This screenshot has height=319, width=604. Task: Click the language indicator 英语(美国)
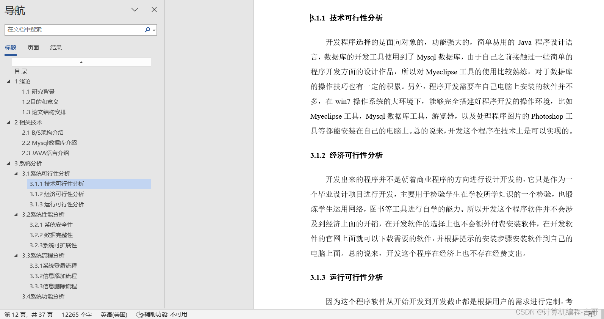coord(114,314)
